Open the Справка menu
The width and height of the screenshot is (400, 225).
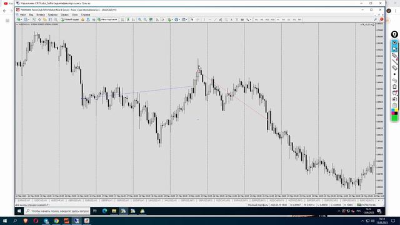point(86,15)
